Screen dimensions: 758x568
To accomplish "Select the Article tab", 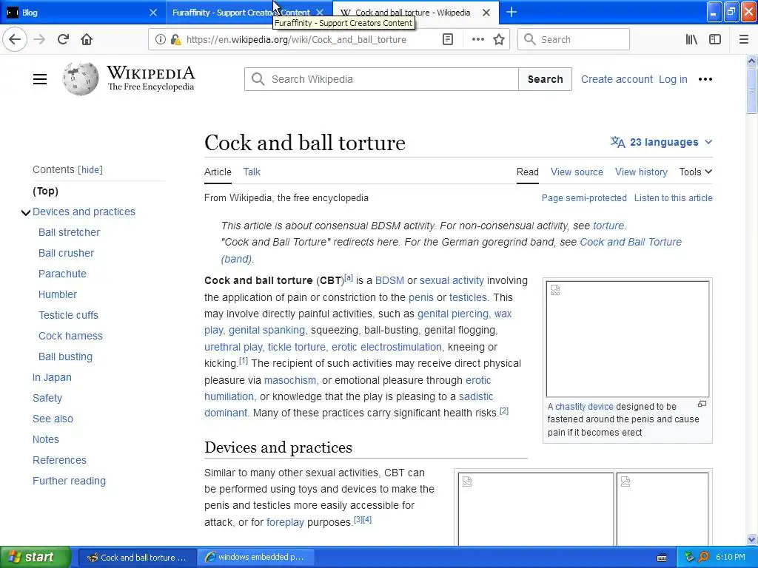I will [x=218, y=172].
